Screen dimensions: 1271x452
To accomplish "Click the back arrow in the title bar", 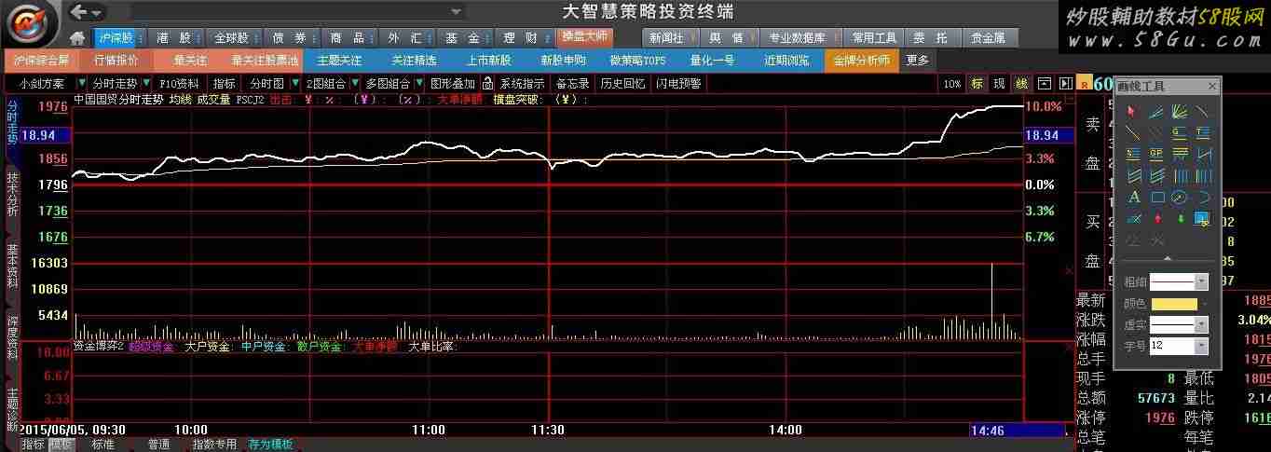I will point(80,11).
